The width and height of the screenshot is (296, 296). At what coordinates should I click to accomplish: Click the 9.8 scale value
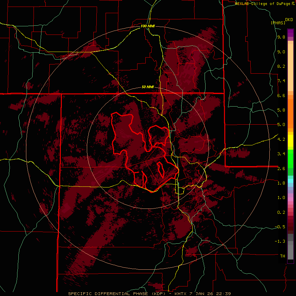[281, 37]
